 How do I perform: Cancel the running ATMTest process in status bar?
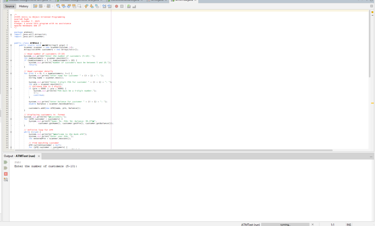[312, 224]
